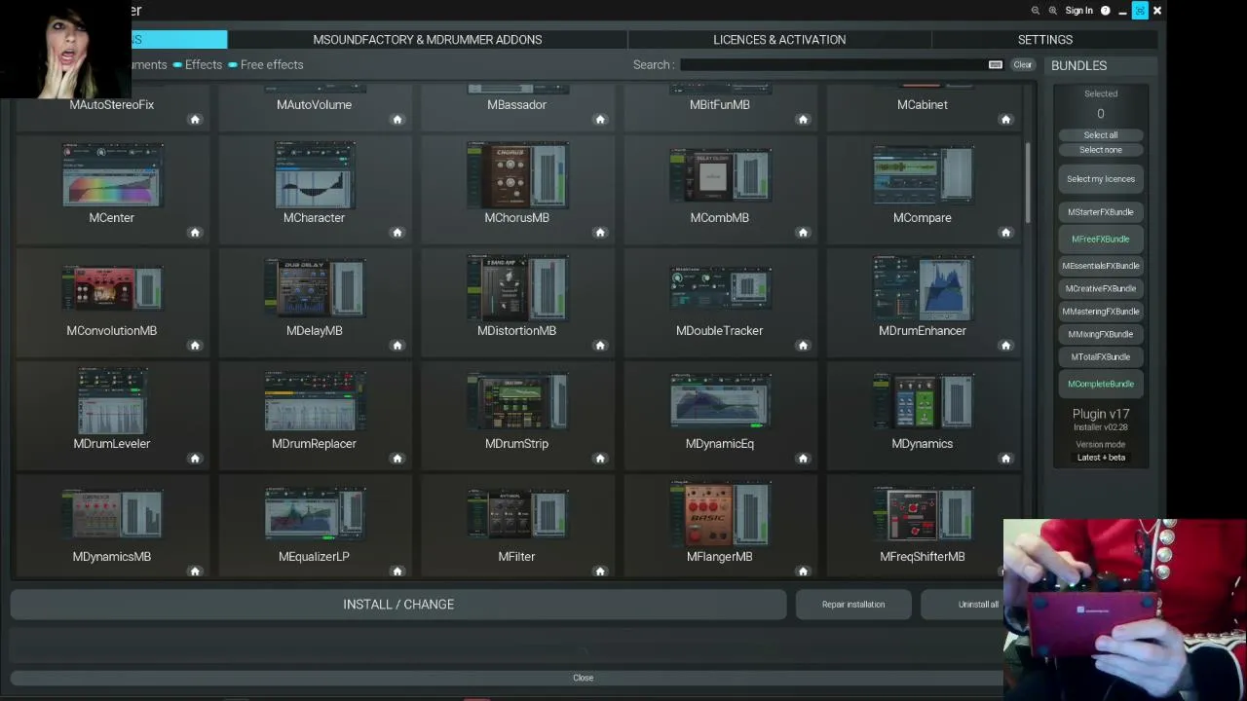Open the home icon for MDynamicEq
This screenshot has width=1247, height=701.
pyautogui.click(x=803, y=459)
